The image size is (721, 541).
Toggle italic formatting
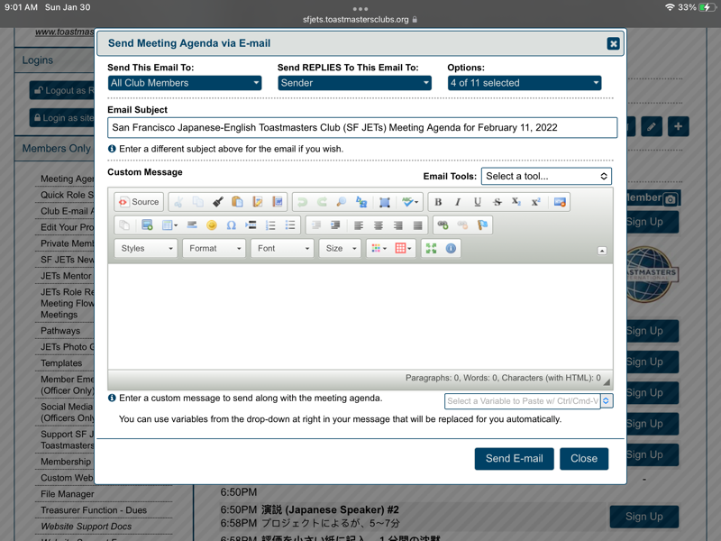[x=458, y=202]
